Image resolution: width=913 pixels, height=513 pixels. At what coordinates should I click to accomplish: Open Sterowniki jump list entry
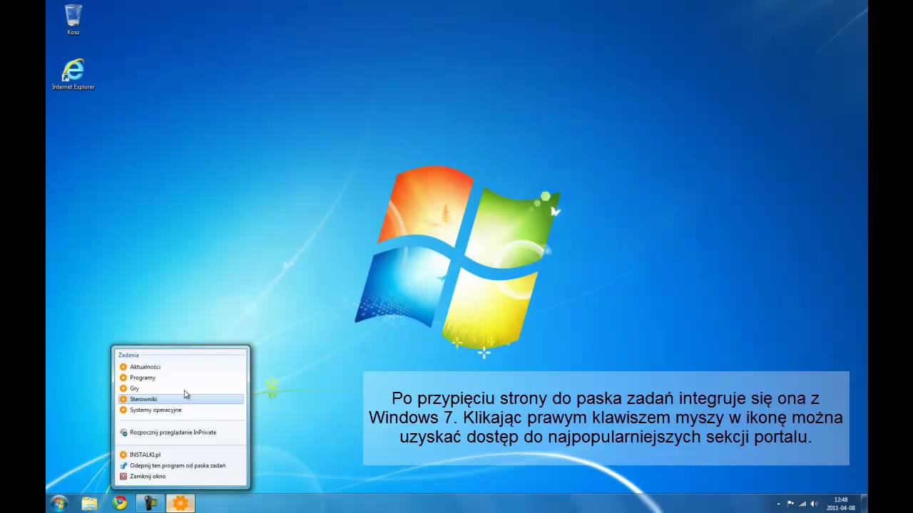pyautogui.click(x=181, y=399)
